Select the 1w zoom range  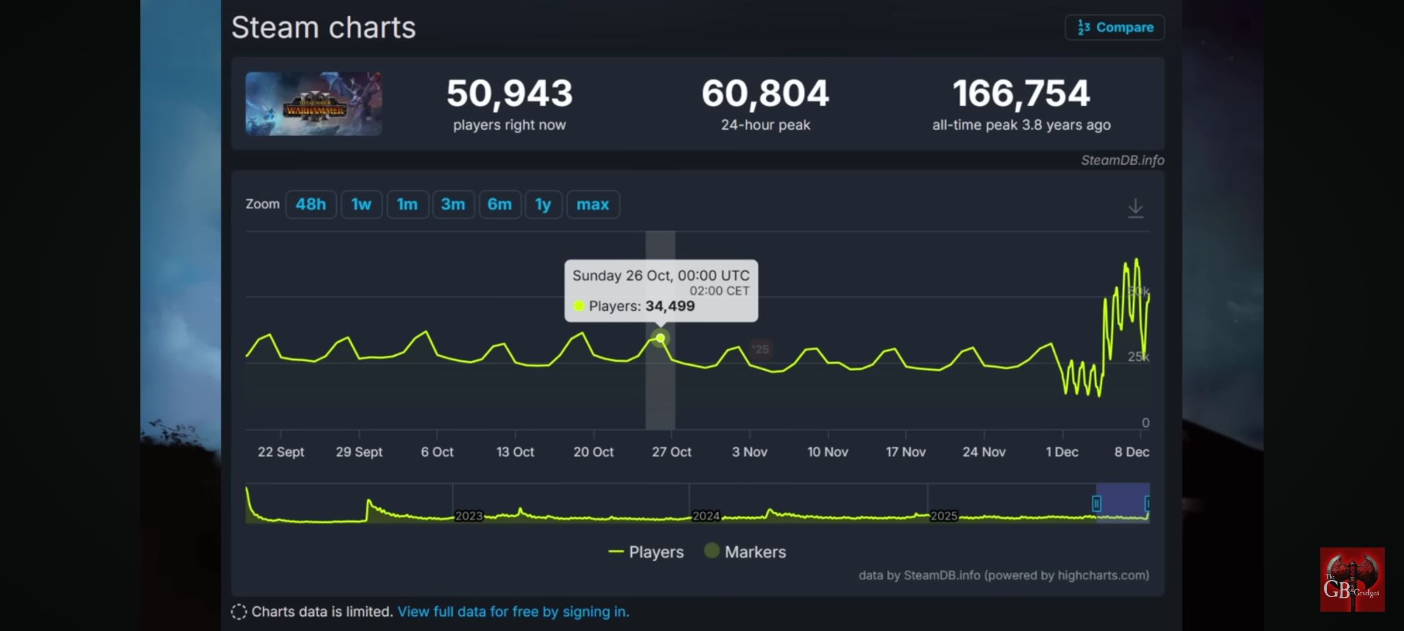click(x=361, y=204)
